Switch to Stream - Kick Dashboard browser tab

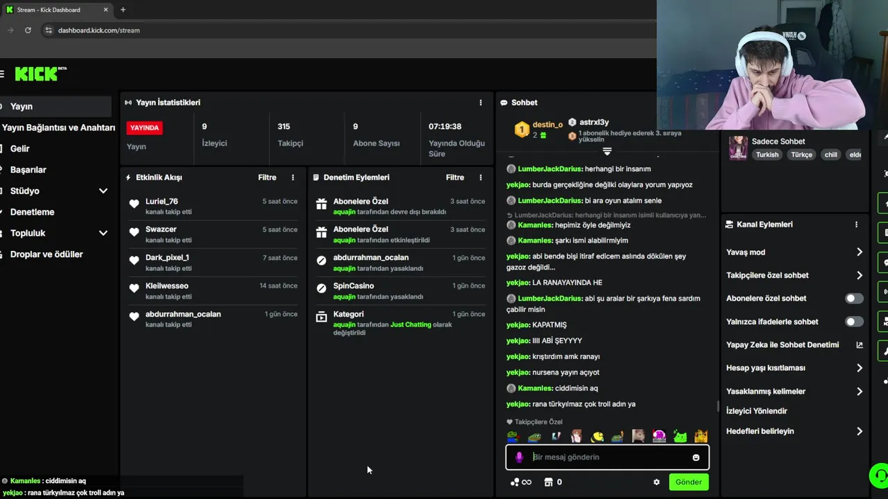57,10
